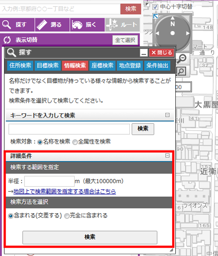
Task: Select 完全に含まれる radio option
Action: [67, 216]
